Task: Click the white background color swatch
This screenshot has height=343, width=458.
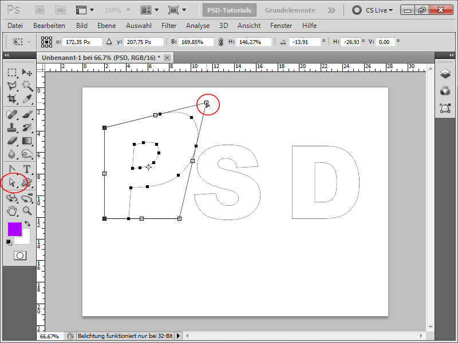Action: (26, 240)
